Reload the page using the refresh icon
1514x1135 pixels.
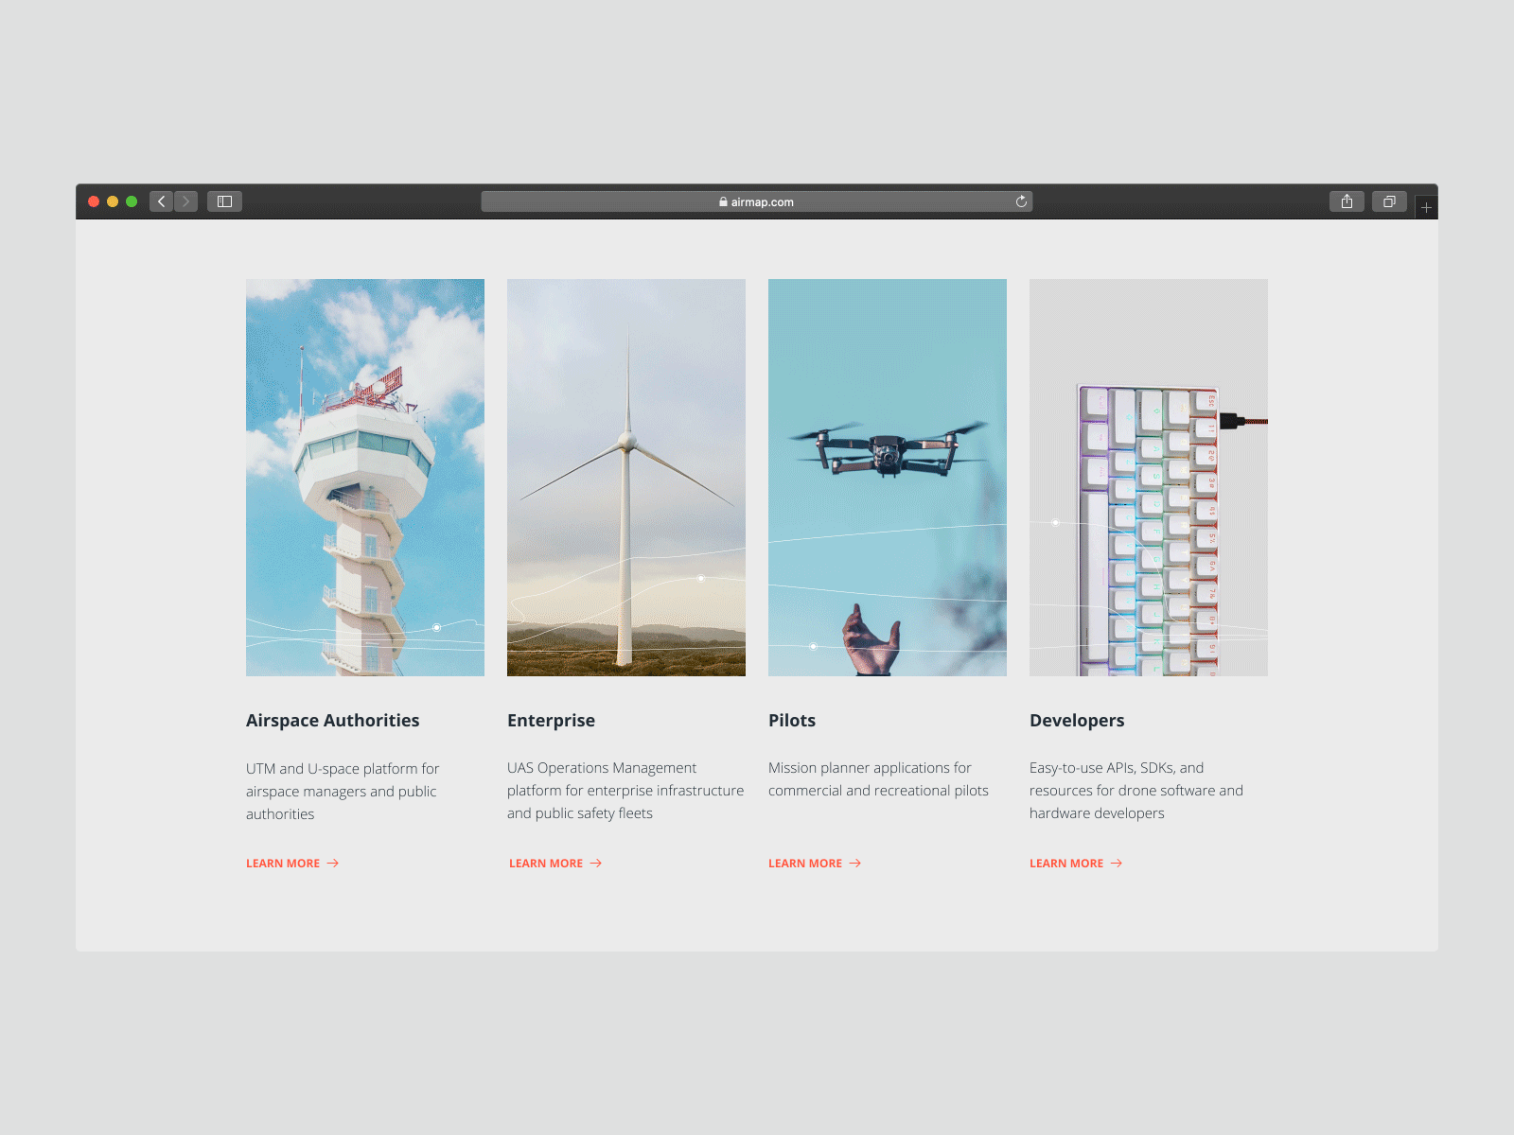(1021, 201)
